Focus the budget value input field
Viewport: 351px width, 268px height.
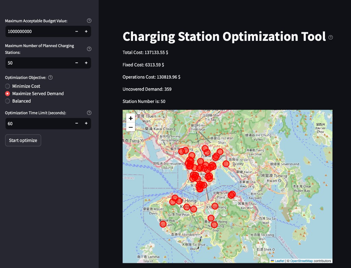pyautogui.click(x=38, y=31)
